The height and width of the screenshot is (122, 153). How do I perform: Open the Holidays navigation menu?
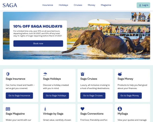(63, 5)
